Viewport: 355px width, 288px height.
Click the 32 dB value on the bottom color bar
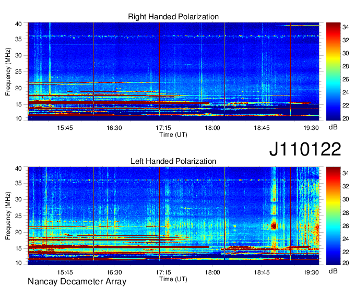(346, 186)
